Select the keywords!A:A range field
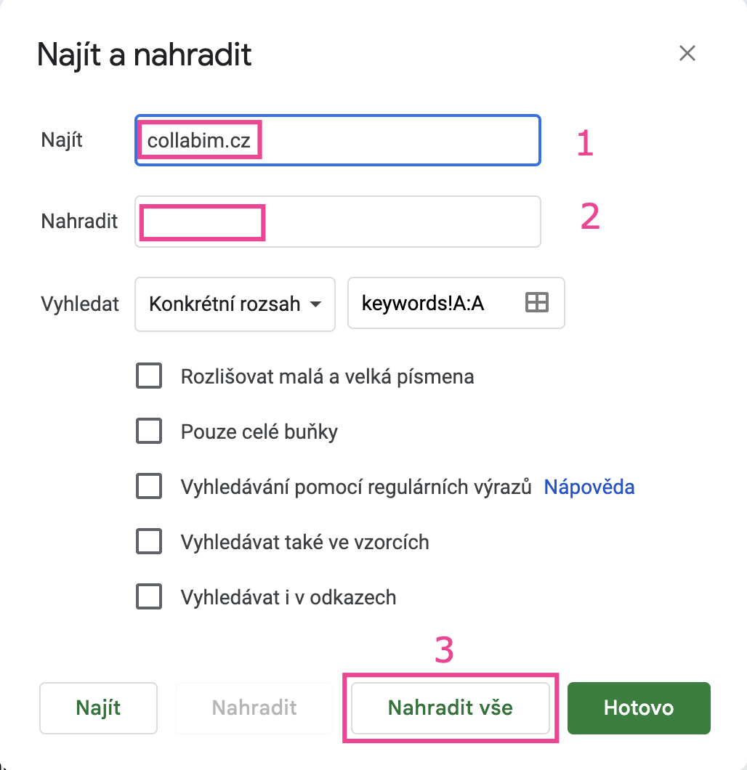Image resolution: width=747 pixels, height=770 pixels. tap(456, 303)
